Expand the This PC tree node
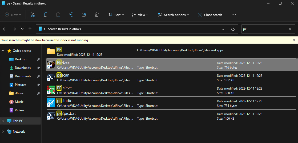This screenshot has height=143, width=298. point(3,121)
